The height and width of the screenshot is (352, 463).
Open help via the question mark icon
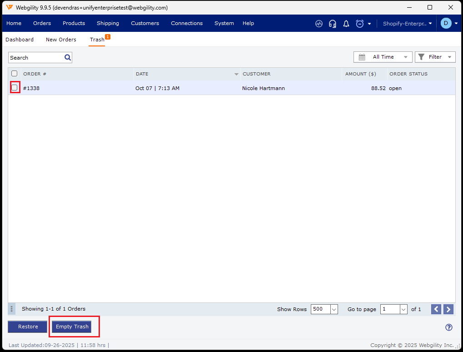pyautogui.click(x=449, y=327)
